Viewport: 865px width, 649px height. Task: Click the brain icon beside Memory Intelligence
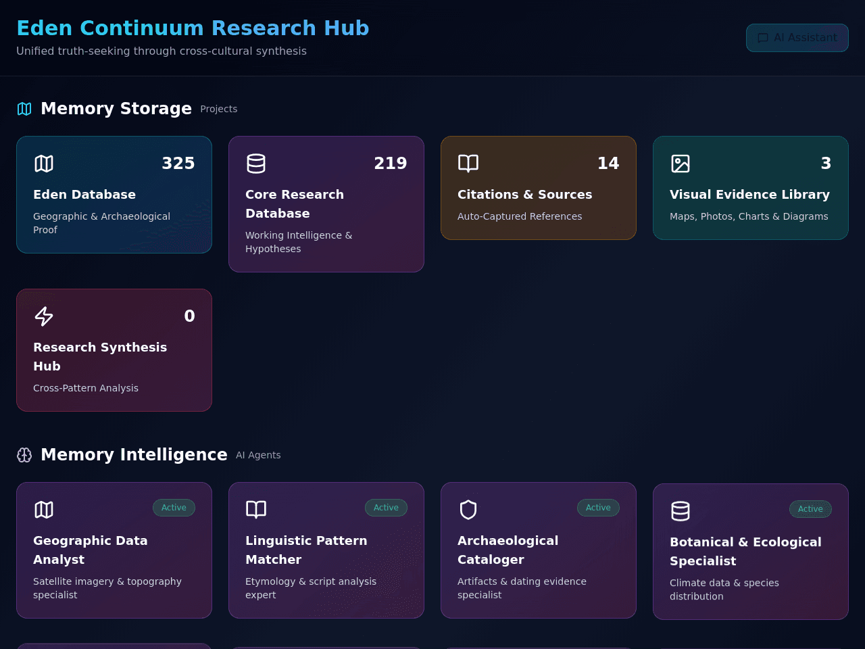[24, 455]
